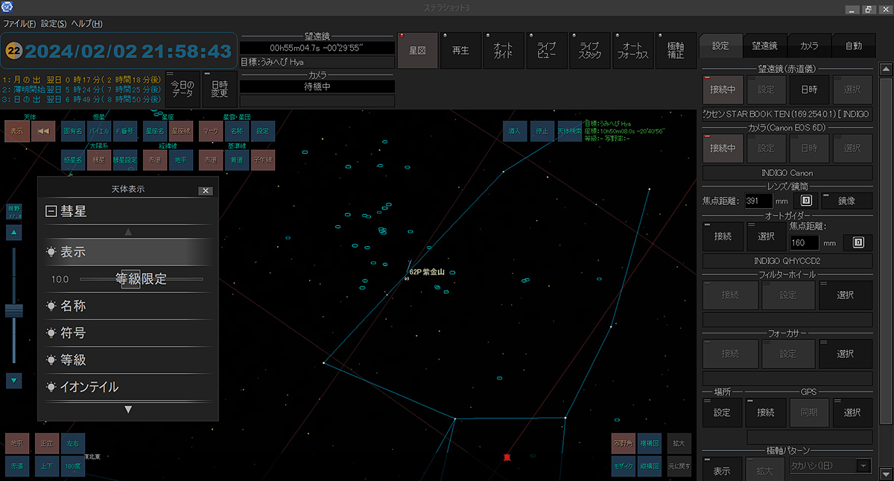The height and width of the screenshot is (481, 894).
Task: Click the 停止 (stop) button on the star chart
Action: click(542, 131)
